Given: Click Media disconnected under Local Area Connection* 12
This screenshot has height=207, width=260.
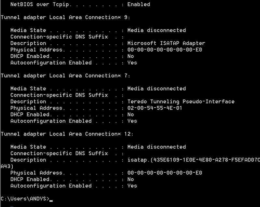Looking at the screenshot, I should 156,147.
